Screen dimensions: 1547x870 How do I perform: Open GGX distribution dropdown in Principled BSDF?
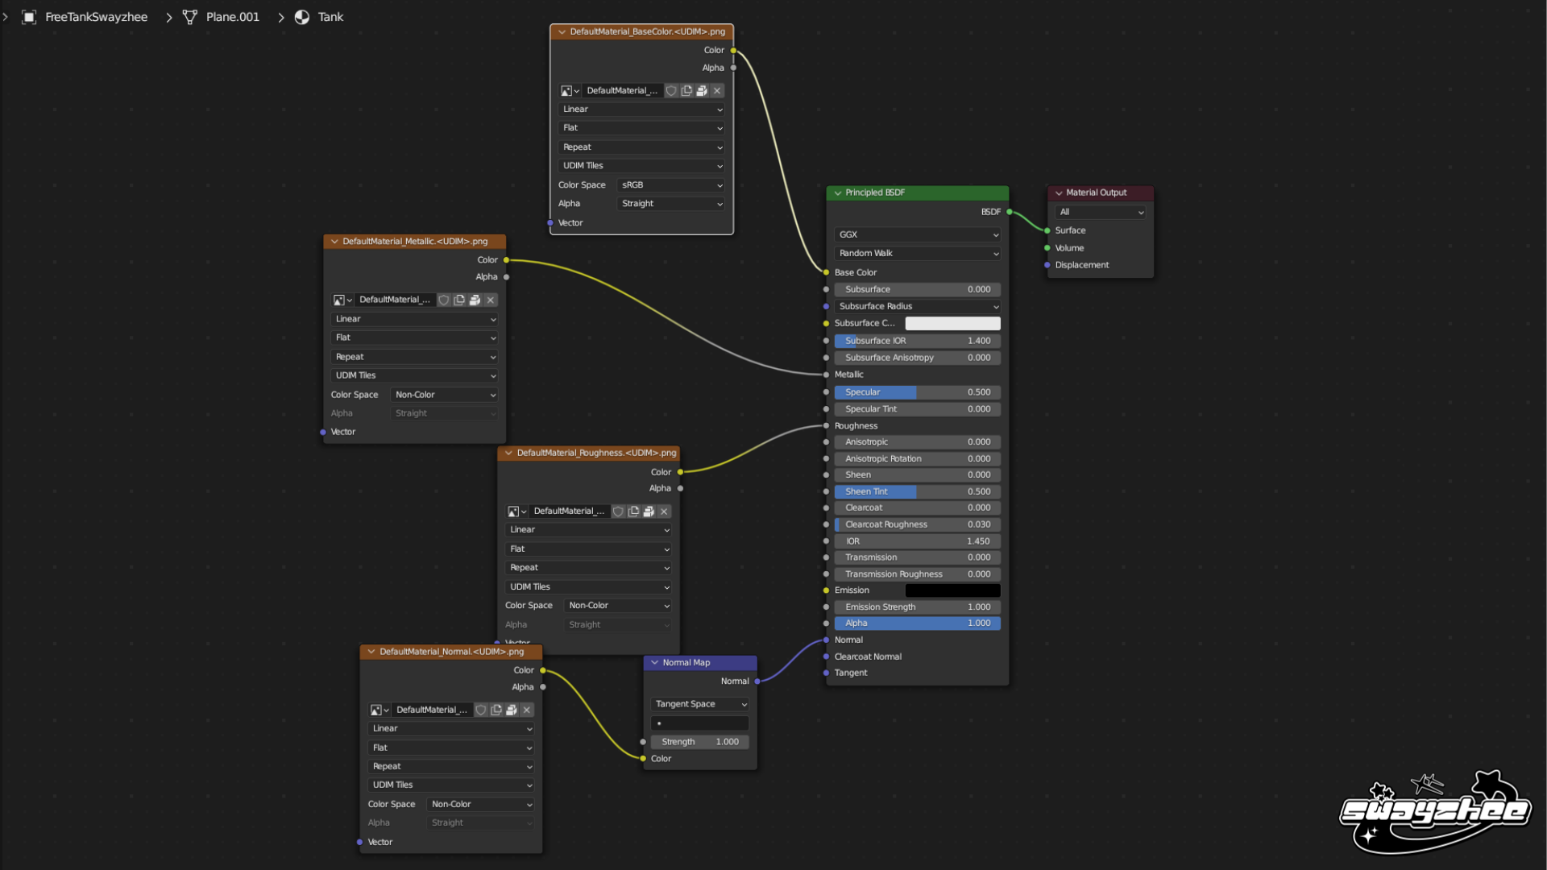point(918,234)
